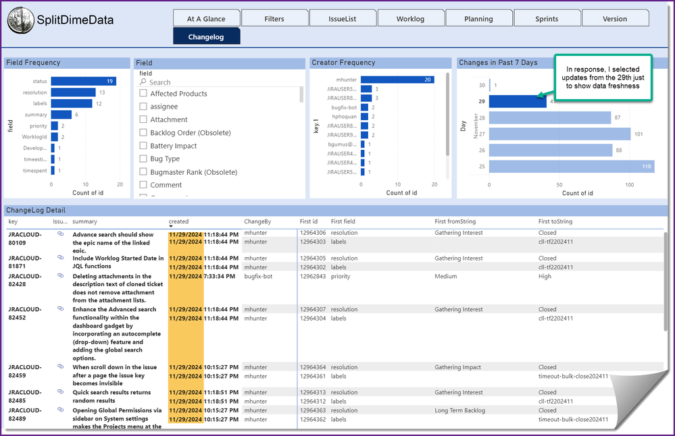Viewport: 675px width, 436px height.
Task: Open the Sprints tab
Action: pyautogui.click(x=547, y=19)
